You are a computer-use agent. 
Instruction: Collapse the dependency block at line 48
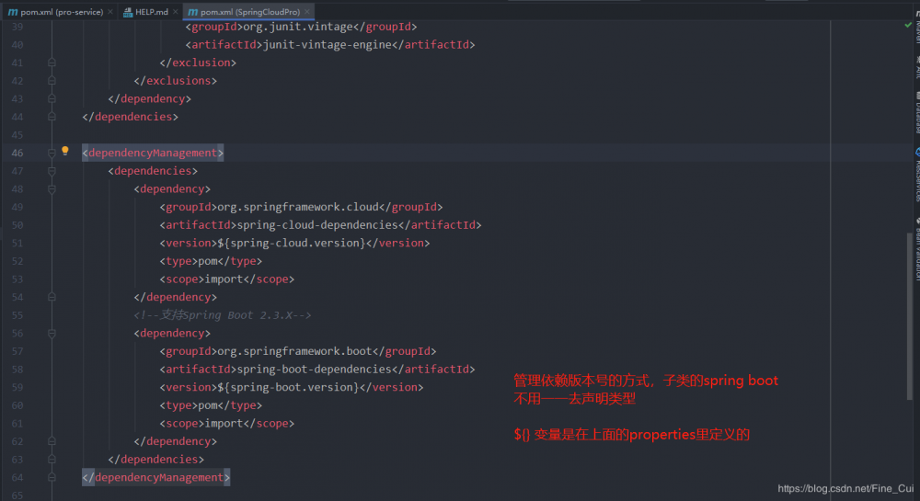[x=52, y=189]
